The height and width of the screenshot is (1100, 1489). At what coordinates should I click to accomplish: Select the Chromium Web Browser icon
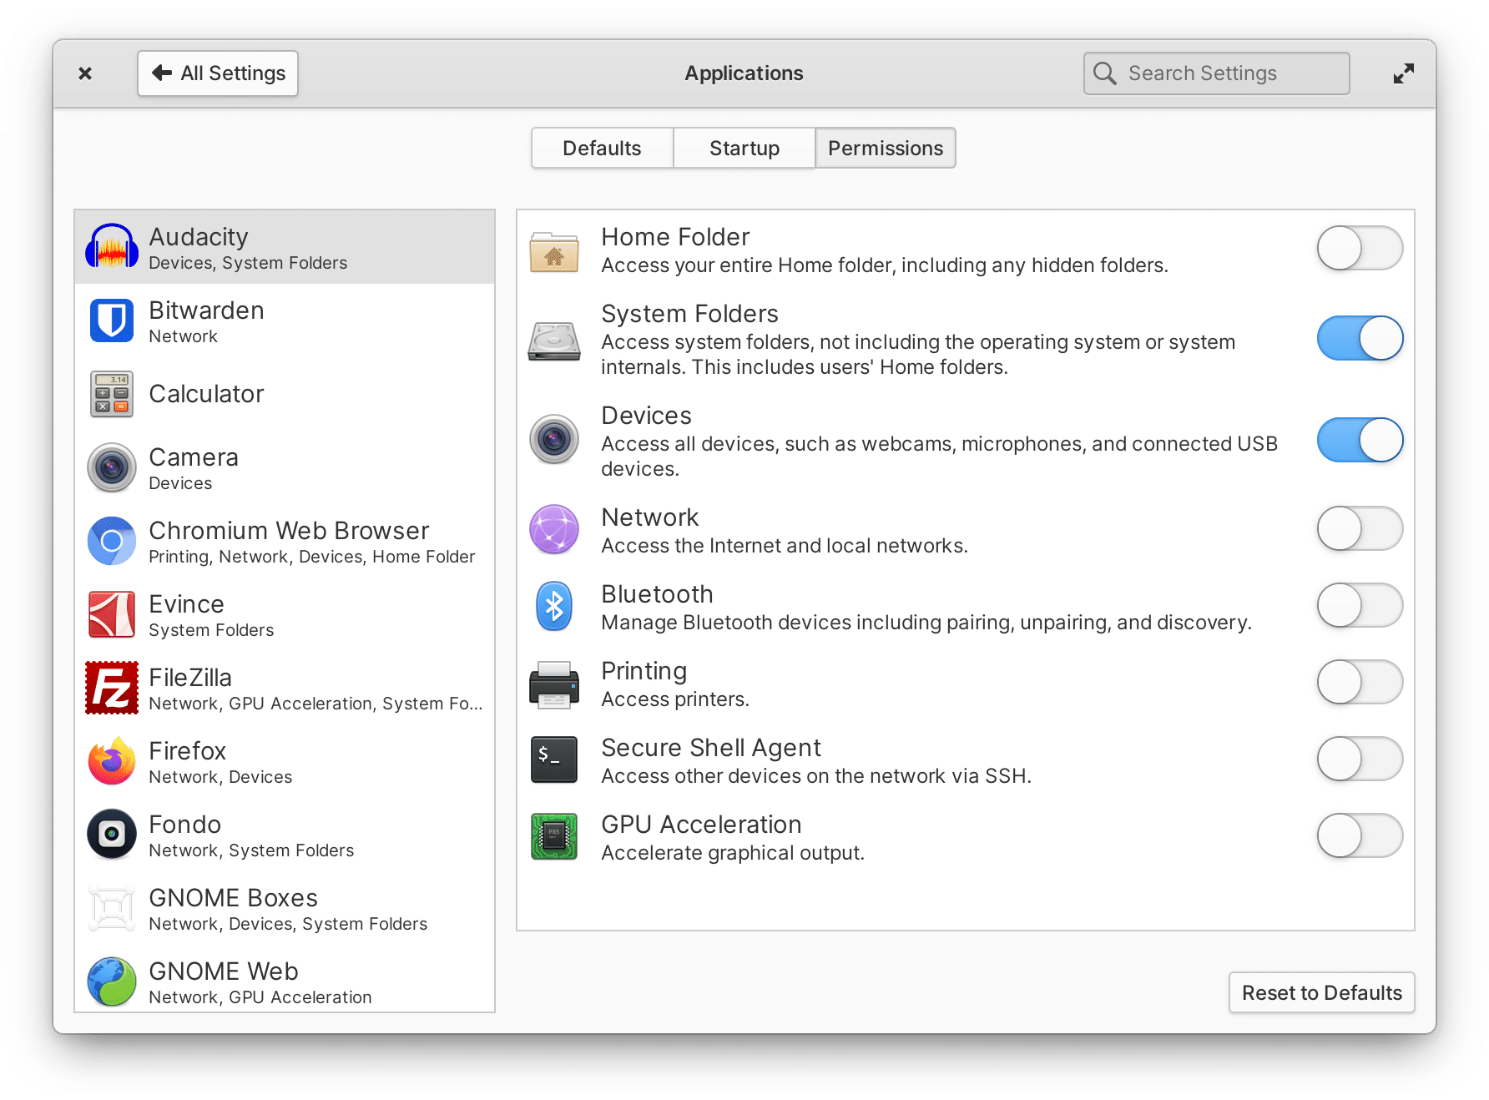pos(111,541)
